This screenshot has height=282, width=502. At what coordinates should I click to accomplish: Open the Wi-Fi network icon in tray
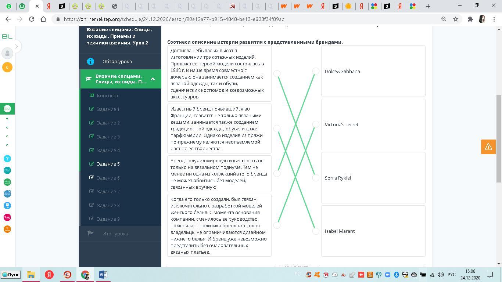[432, 275]
